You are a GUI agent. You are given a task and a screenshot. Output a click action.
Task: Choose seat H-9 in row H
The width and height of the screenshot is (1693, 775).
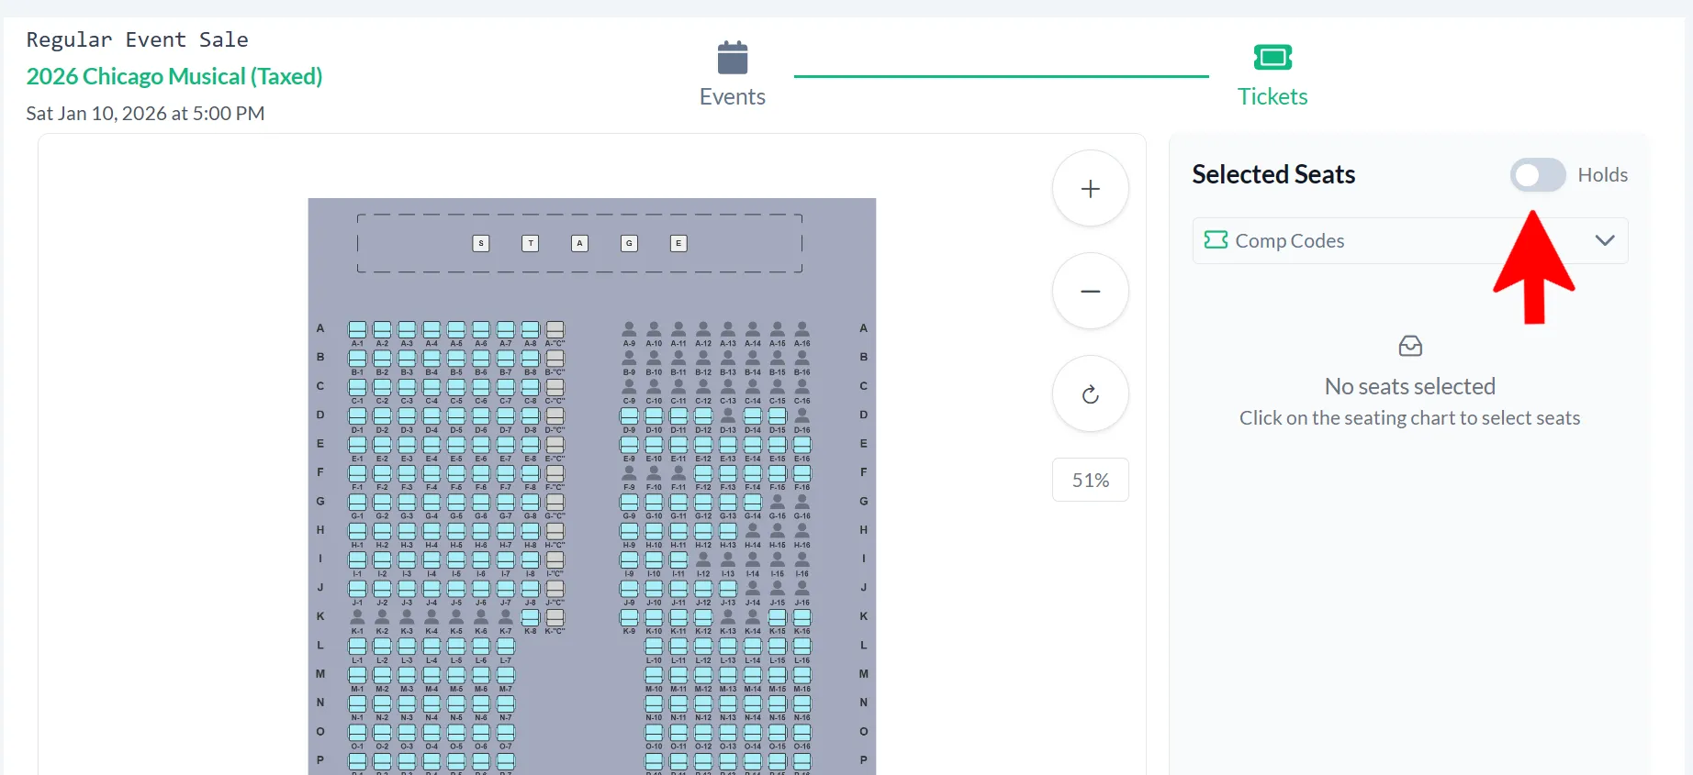tap(629, 530)
